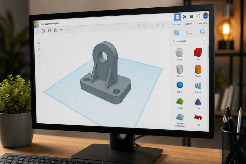Screen dimensions: 246x164
Task: Click the Tinkercad logo
Action: click(37, 24)
